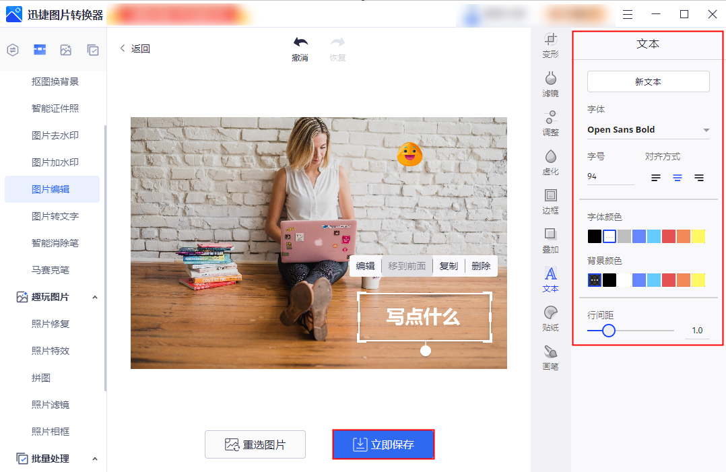The width and height of the screenshot is (726, 472).
Task: Collapse the 趣玩图片 section
Action: [x=94, y=297]
